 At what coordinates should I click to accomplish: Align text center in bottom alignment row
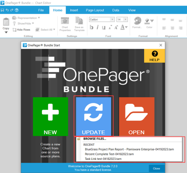pyautogui.click(x=172, y=28)
